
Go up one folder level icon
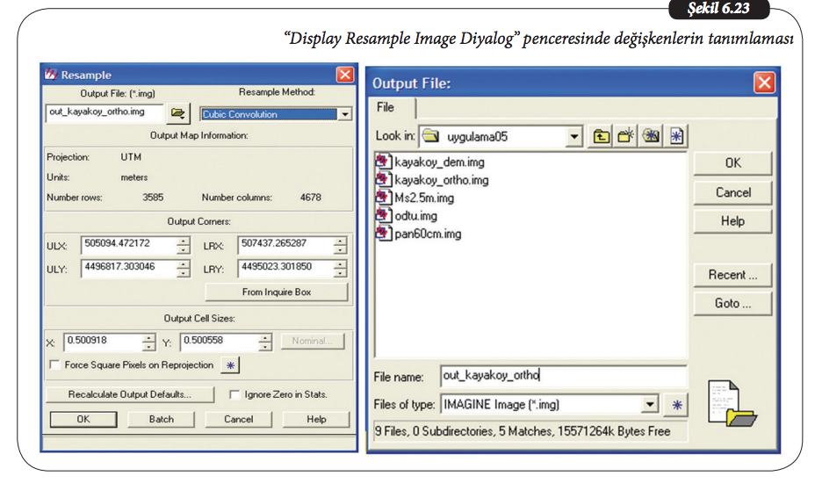tap(602, 136)
